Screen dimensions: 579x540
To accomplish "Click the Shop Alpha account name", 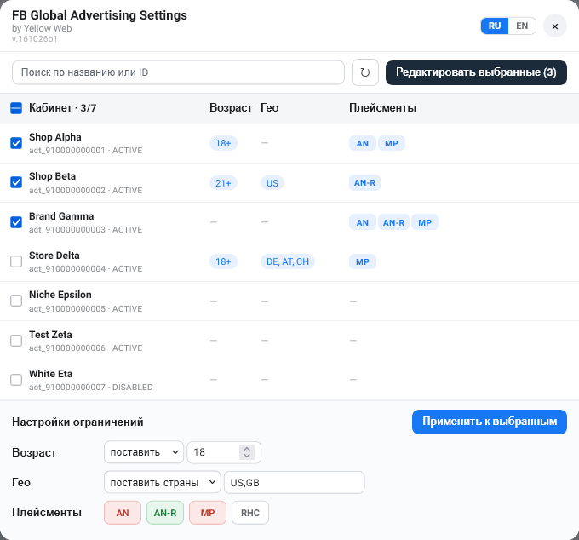I will [55, 137].
